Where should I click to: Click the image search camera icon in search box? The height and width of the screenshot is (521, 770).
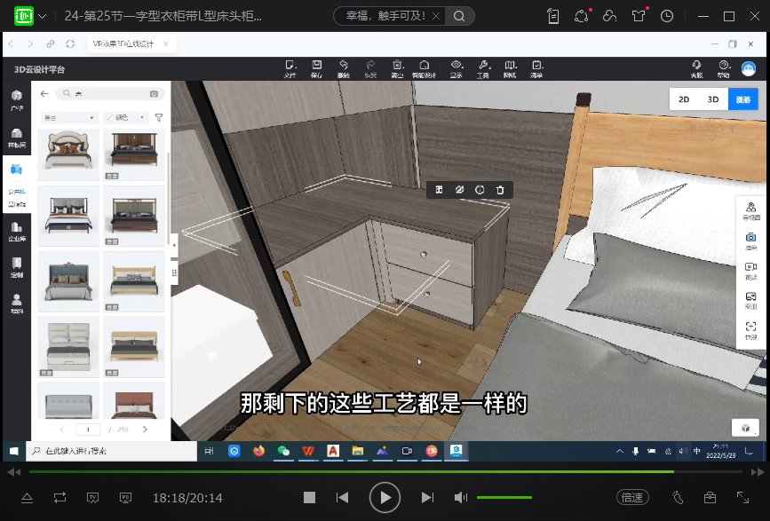[154, 93]
